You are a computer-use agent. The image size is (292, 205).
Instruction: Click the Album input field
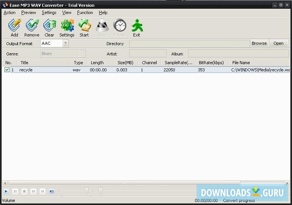click(238, 54)
